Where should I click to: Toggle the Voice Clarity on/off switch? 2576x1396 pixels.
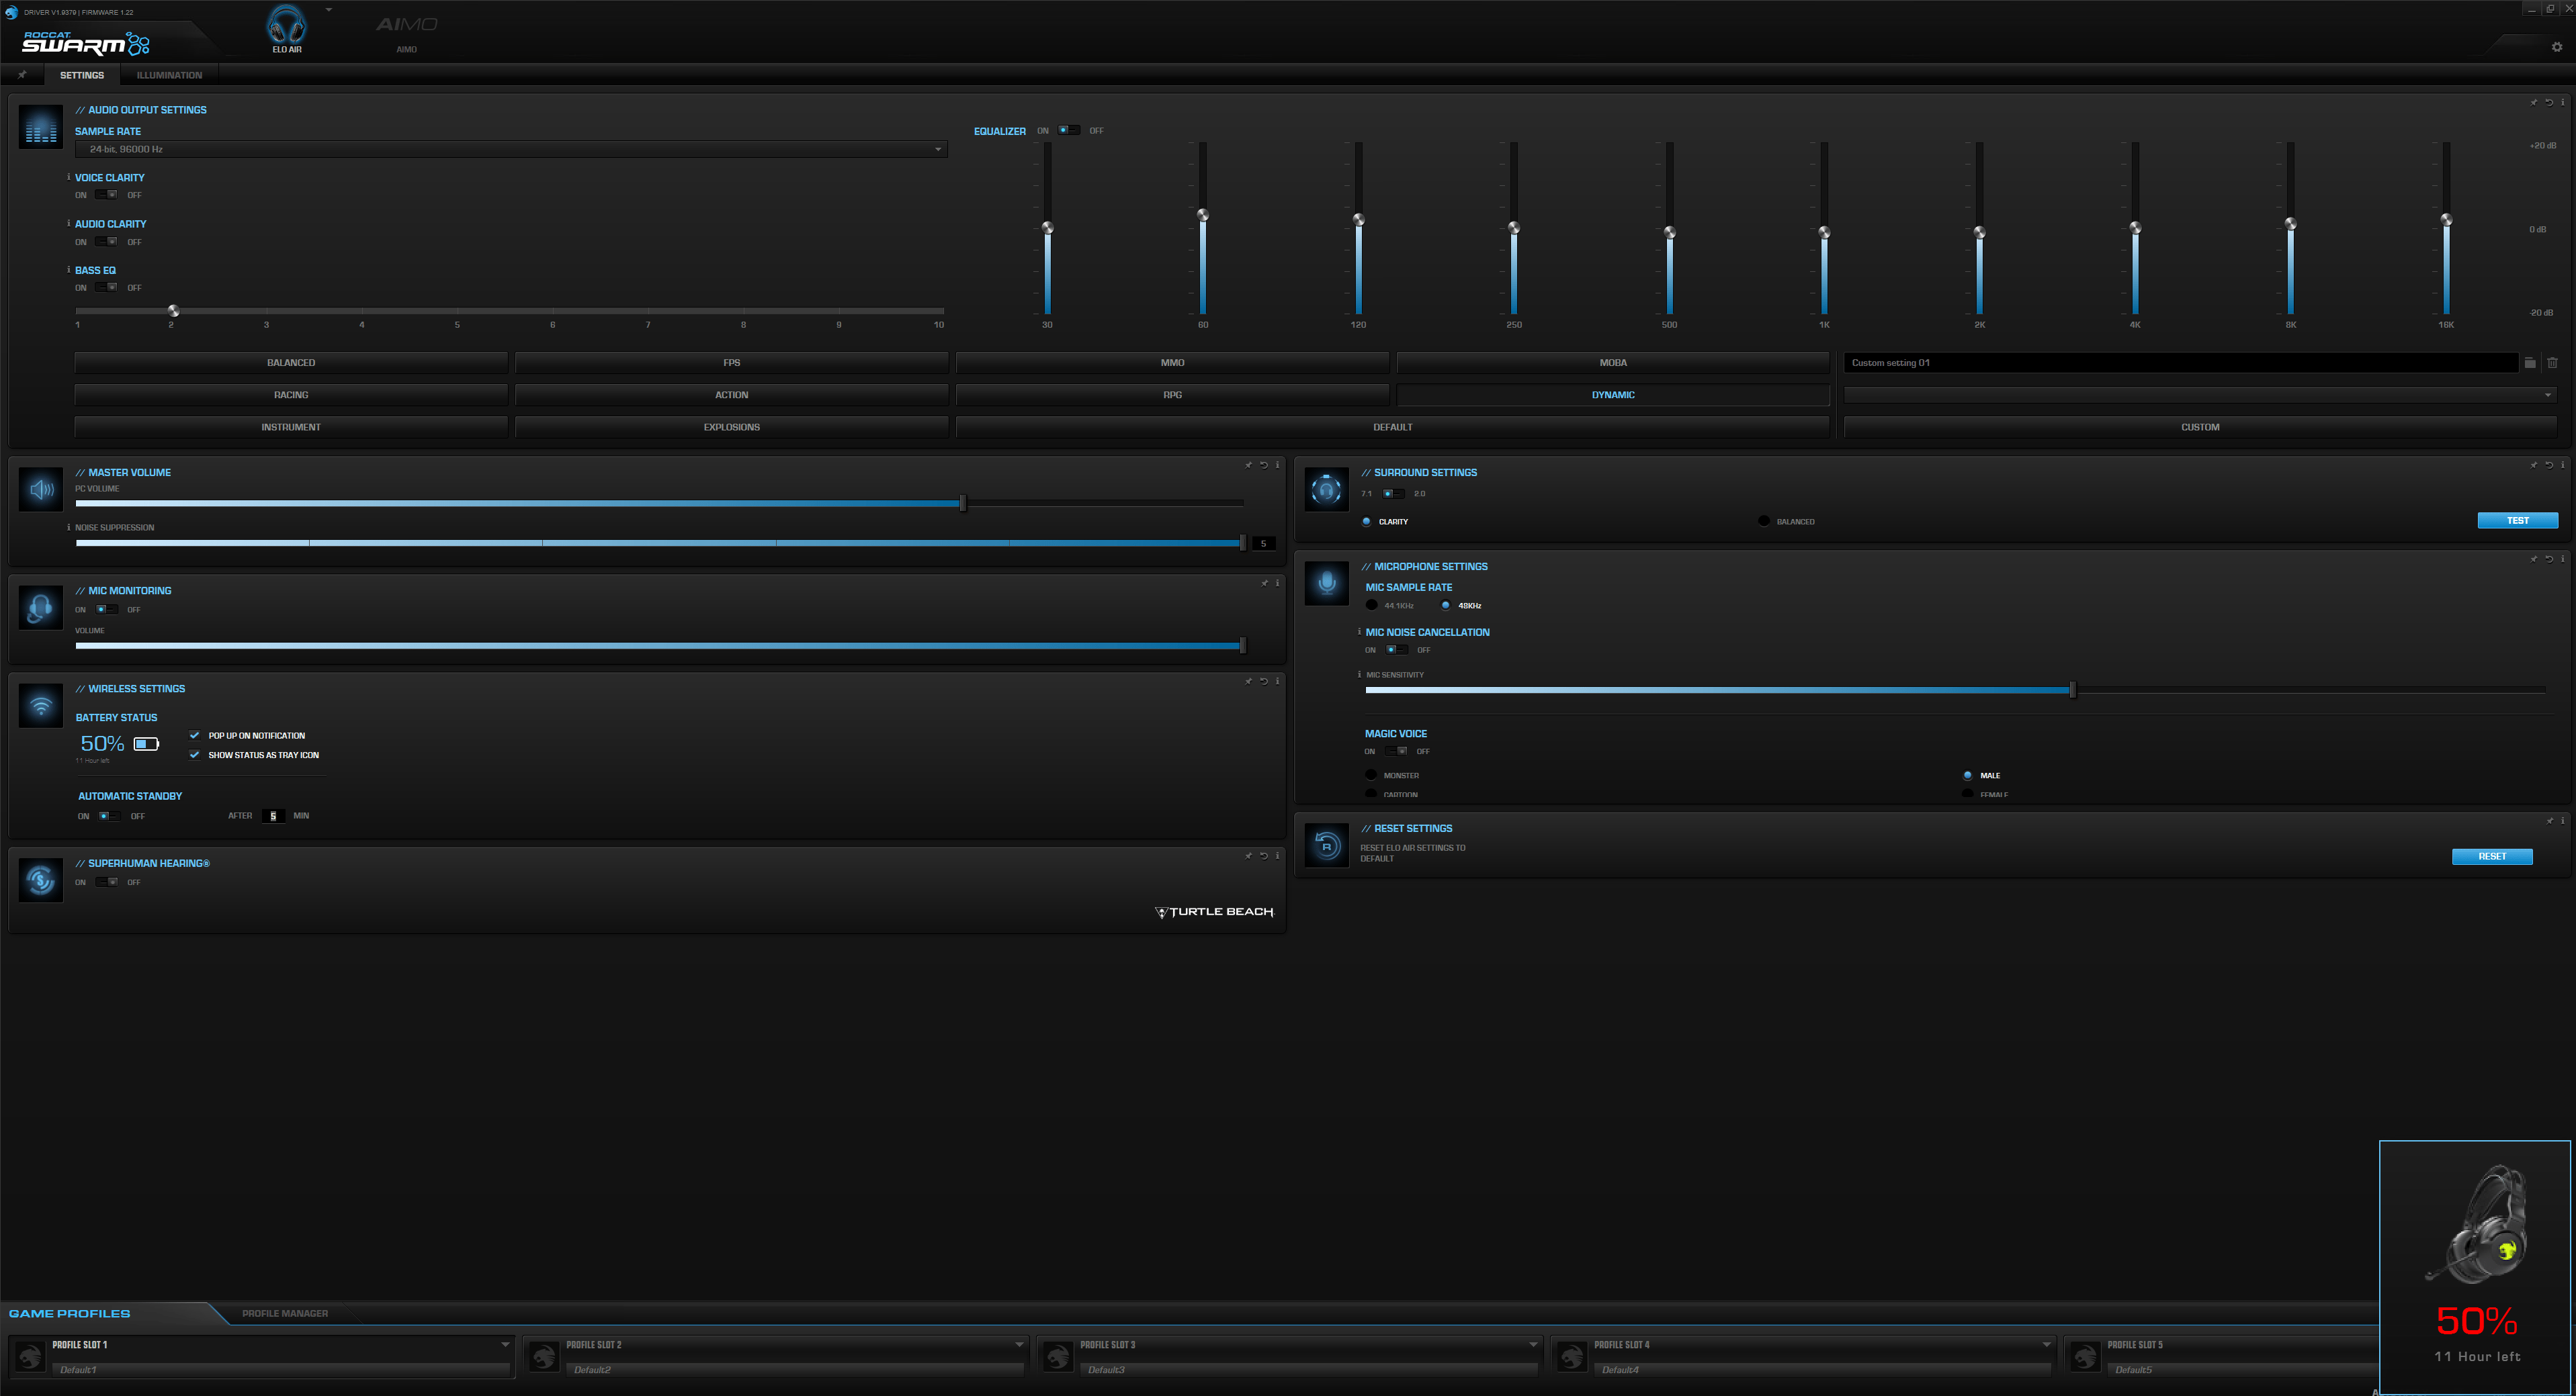coord(107,195)
